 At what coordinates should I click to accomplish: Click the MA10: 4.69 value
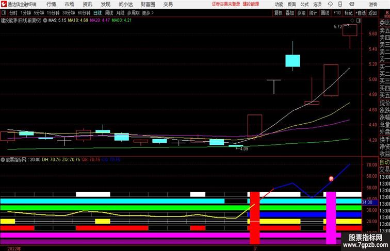pos(78,21)
